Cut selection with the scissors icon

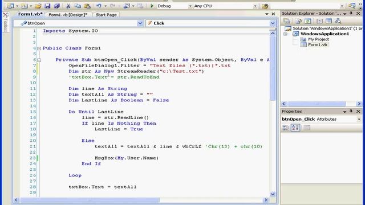tap(68, 6)
